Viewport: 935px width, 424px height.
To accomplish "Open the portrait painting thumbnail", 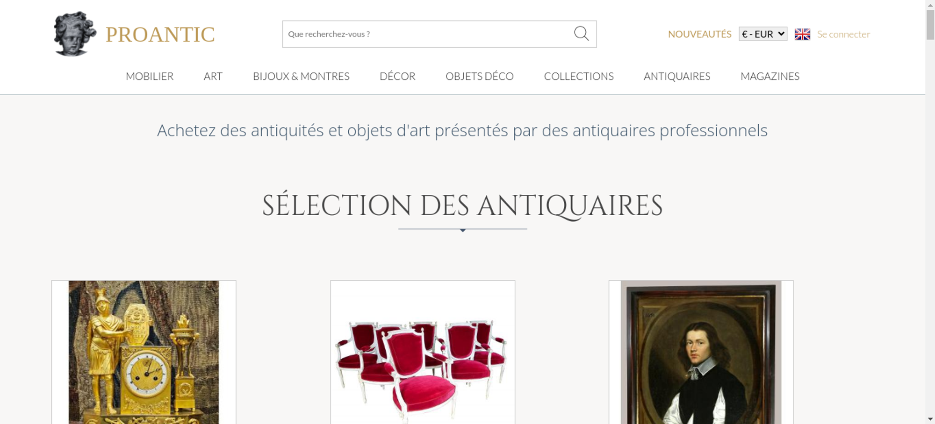I will tap(701, 352).
